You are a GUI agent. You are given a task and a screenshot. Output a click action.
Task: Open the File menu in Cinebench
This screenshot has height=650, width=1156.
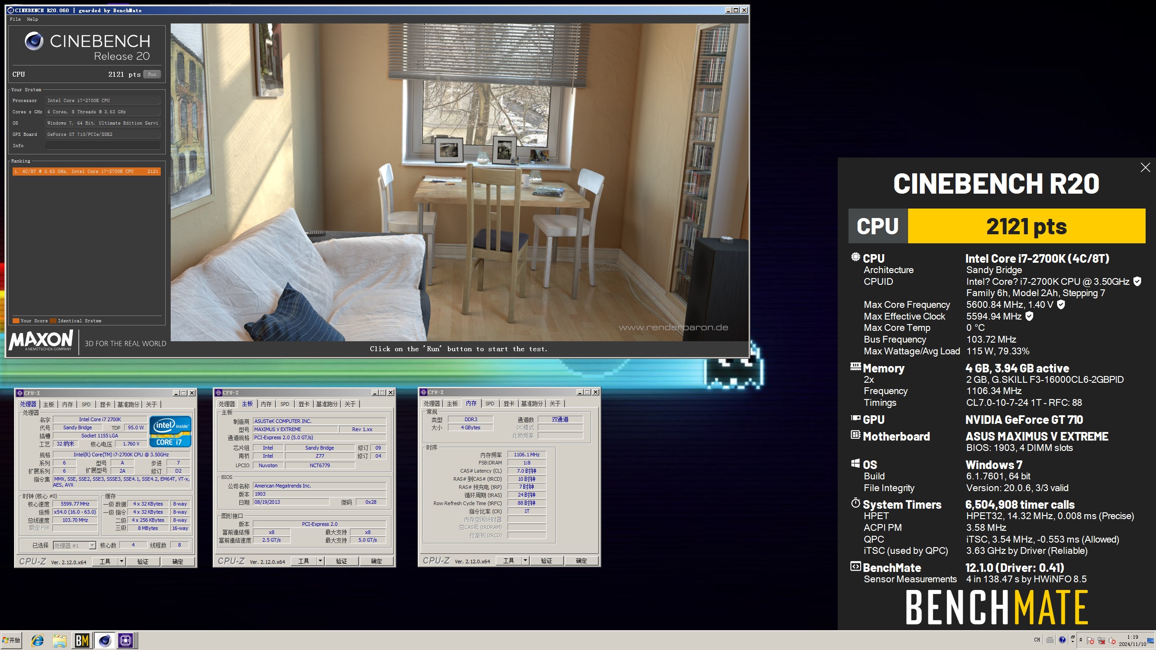point(15,19)
